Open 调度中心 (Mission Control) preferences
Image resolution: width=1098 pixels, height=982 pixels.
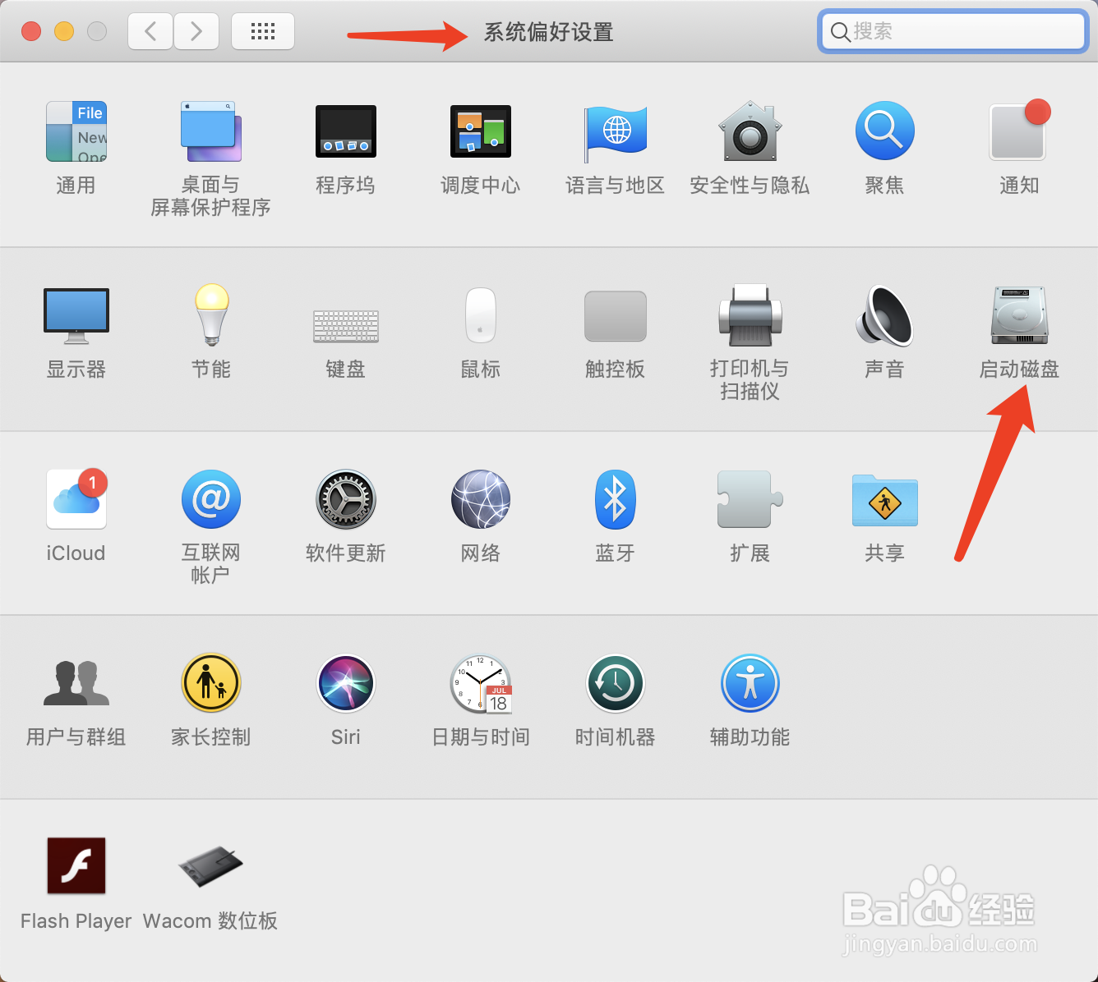pos(480,131)
